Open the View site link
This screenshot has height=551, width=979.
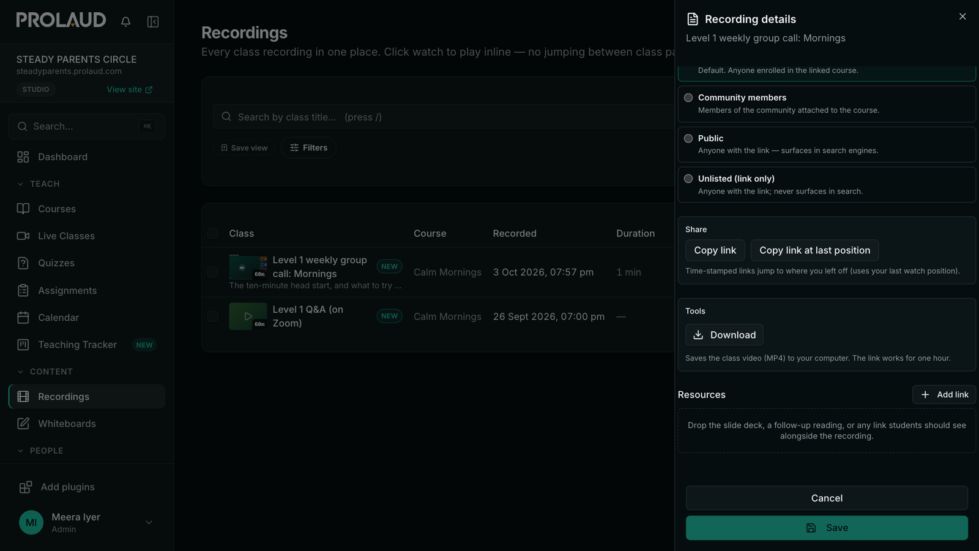[130, 89]
